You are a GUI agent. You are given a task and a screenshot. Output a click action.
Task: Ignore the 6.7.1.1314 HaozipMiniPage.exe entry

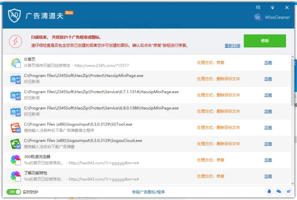point(268,95)
